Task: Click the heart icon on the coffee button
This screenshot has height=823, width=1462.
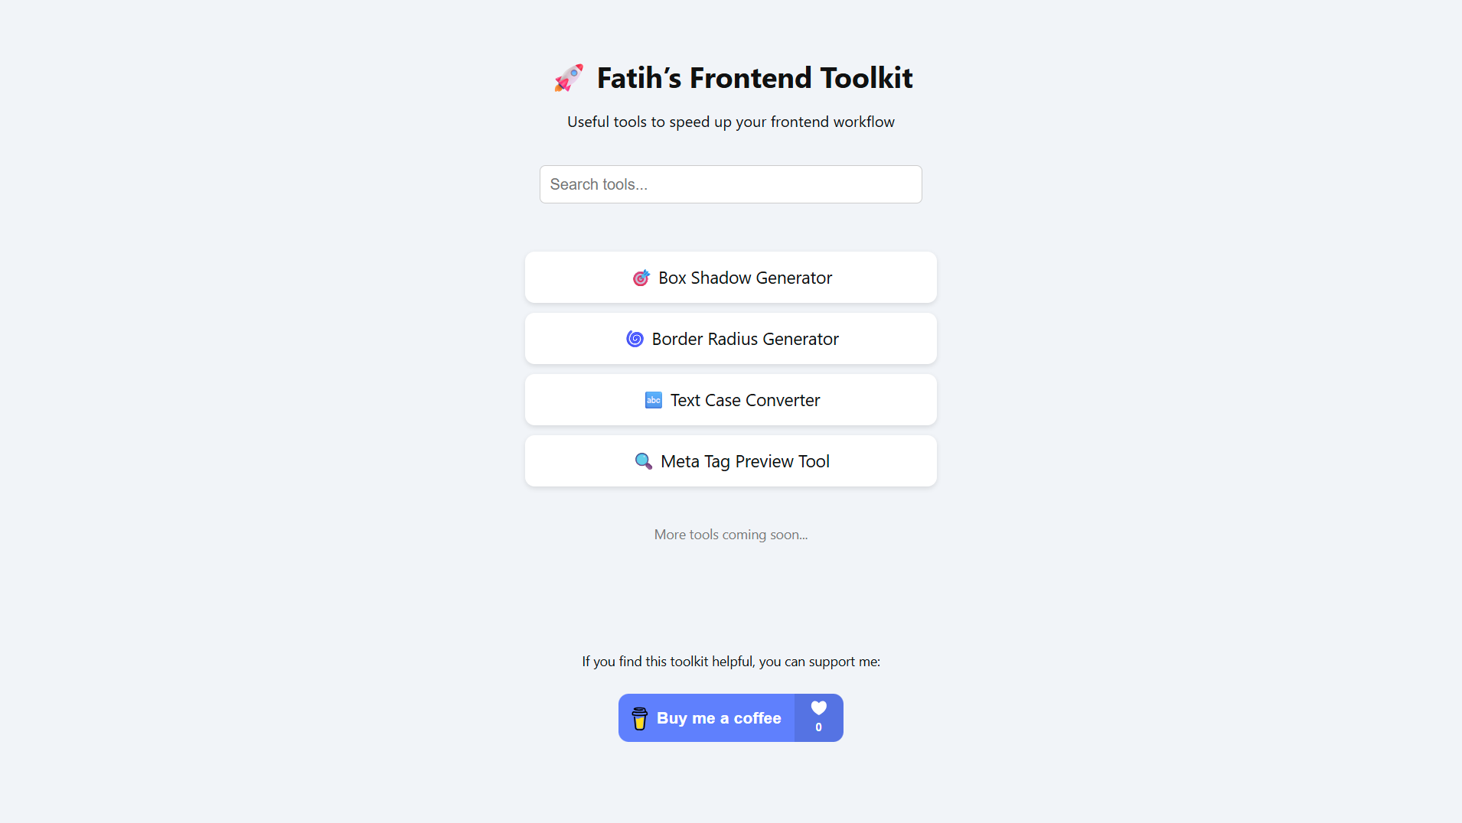Action: tap(819, 708)
